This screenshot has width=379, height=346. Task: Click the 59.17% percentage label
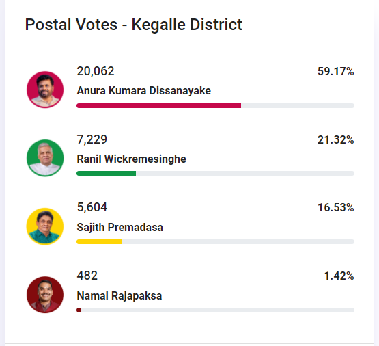click(x=336, y=71)
